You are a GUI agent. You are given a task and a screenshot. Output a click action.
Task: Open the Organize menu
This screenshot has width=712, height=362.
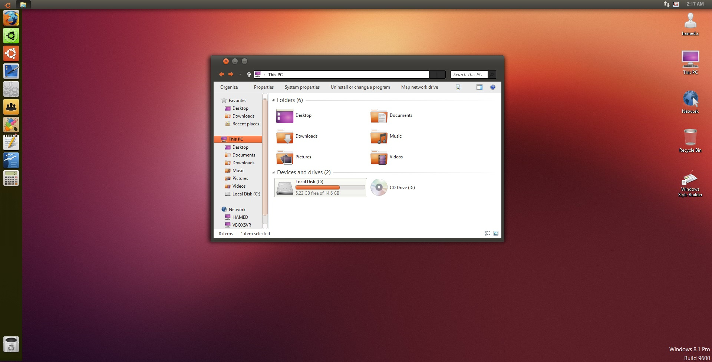pos(229,87)
